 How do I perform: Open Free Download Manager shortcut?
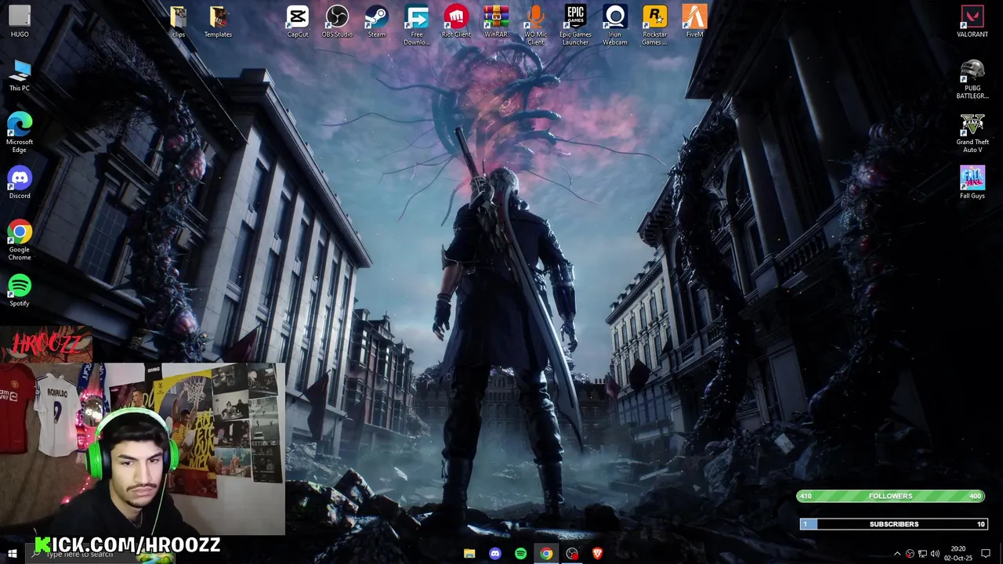[417, 26]
